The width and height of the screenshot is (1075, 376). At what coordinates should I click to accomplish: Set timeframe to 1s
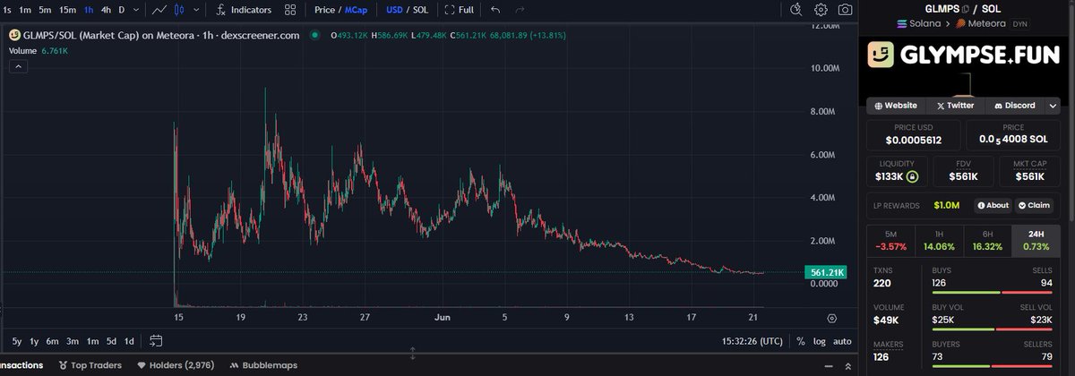pos(7,10)
